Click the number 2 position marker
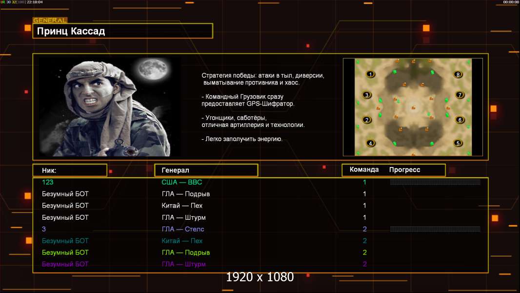The width and height of the screenshot is (520, 293). [x=367, y=120]
